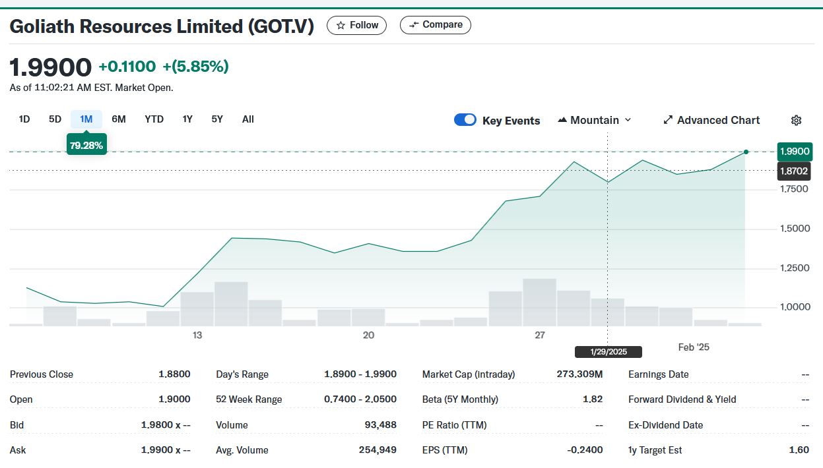823x468 pixels.
Task: Click Beta (5Y Monthly) value 1.82
Action: [593, 399]
